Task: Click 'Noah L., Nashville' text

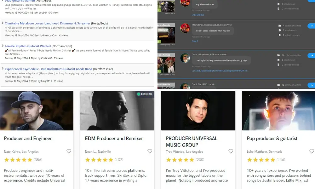Action: 98,152
